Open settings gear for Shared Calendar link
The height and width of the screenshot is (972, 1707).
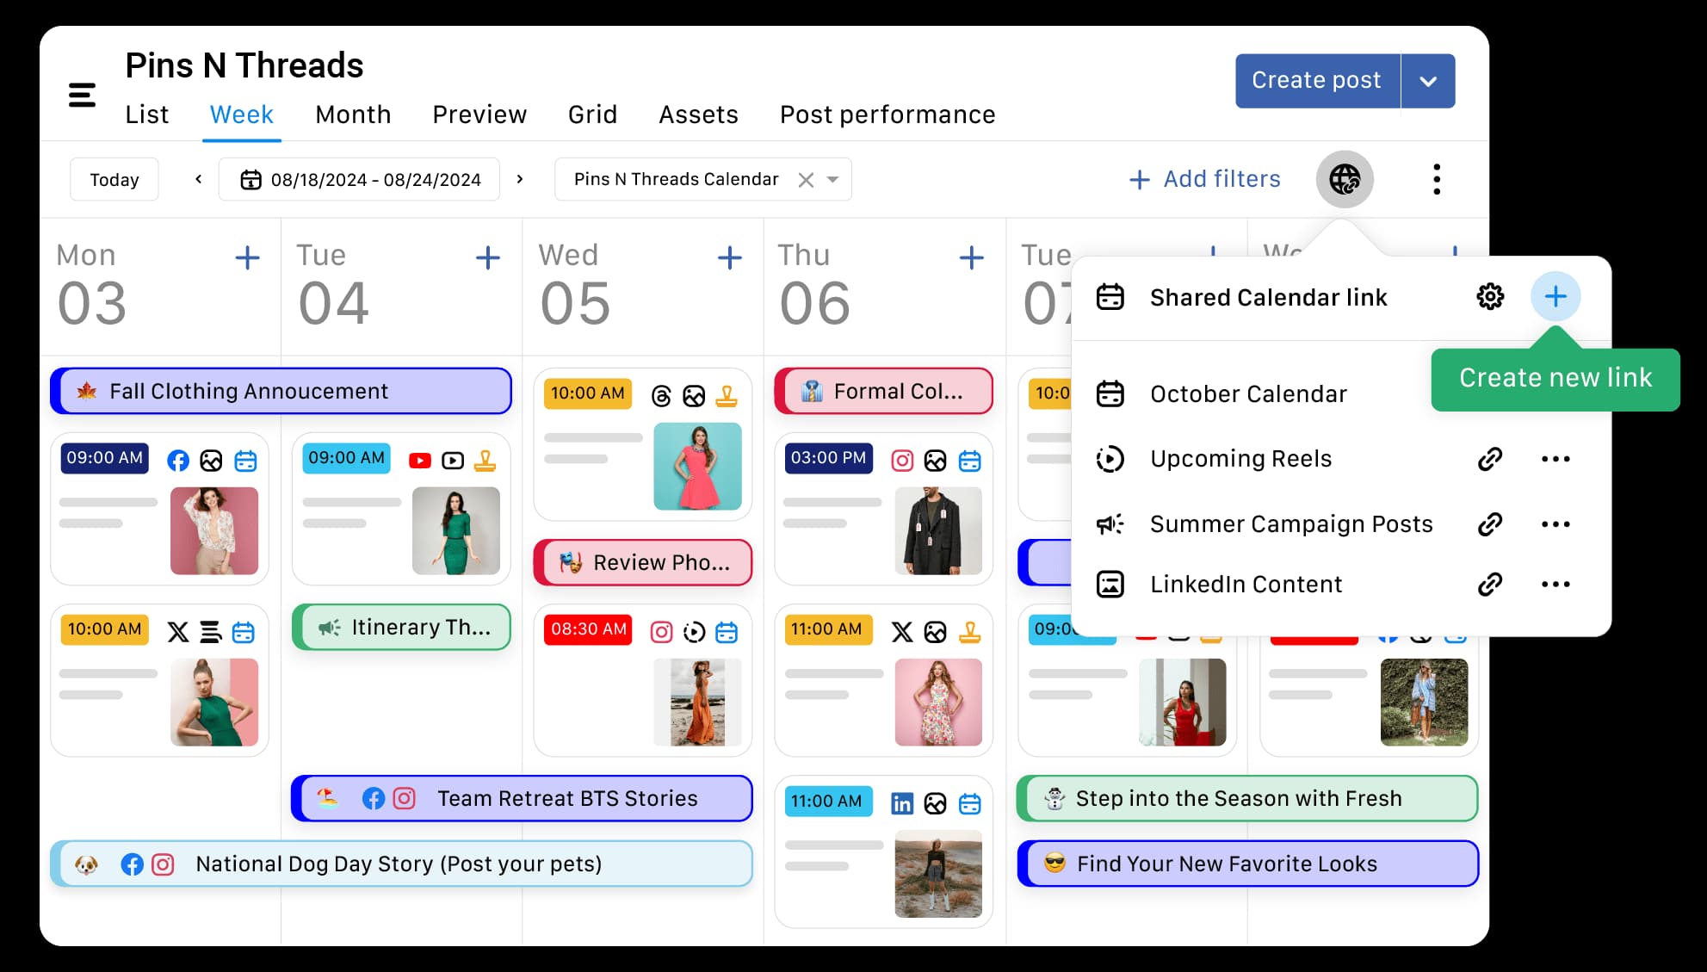[1490, 296]
